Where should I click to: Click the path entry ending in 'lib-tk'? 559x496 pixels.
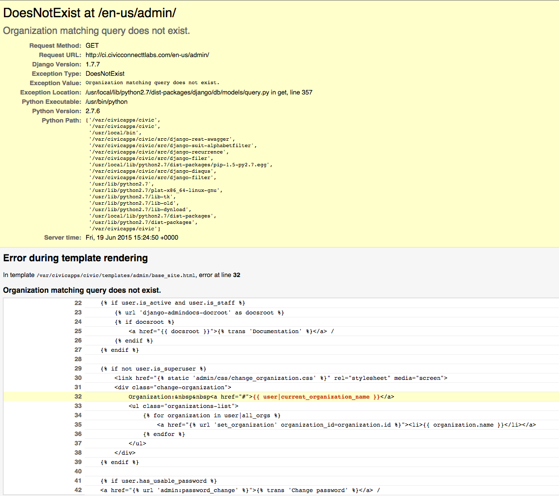click(x=132, y=197)
